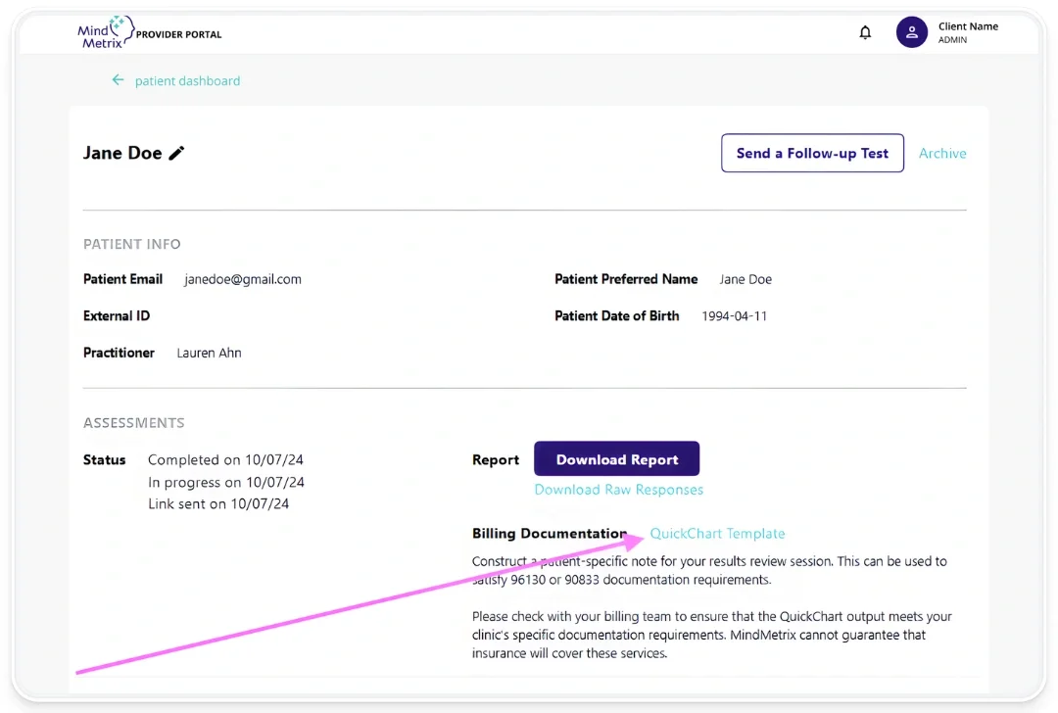This screenshot has height=713, width=1058.
Task: Click the Jane Doe name heading
Action: pyautogui.click(x=122, y=153)
